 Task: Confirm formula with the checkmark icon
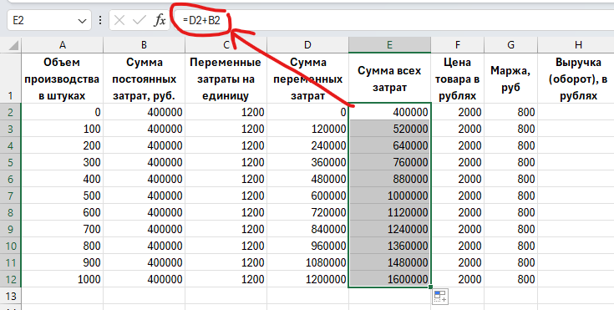tap(140, 20)
